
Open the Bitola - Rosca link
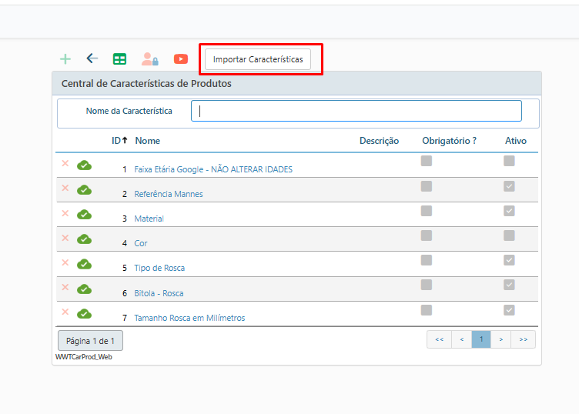pyautogui.click(x=159, y=293)
